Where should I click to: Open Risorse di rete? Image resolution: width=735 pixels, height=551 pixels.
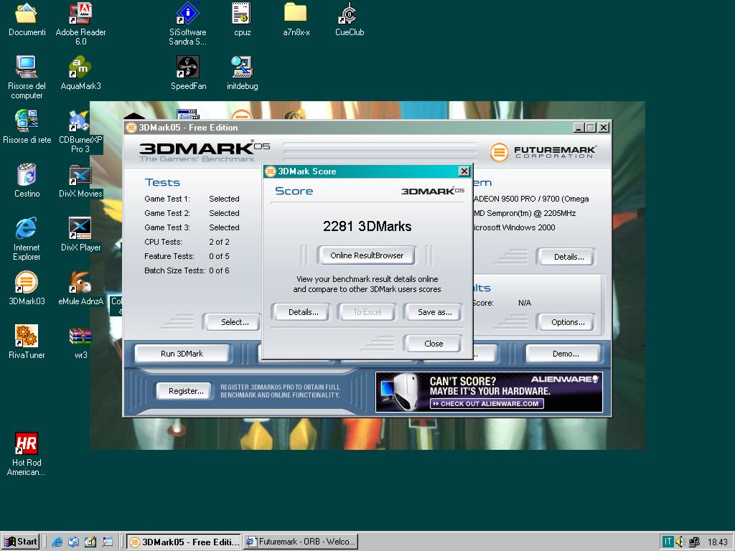pyautogui.click(x=27, y=126)
